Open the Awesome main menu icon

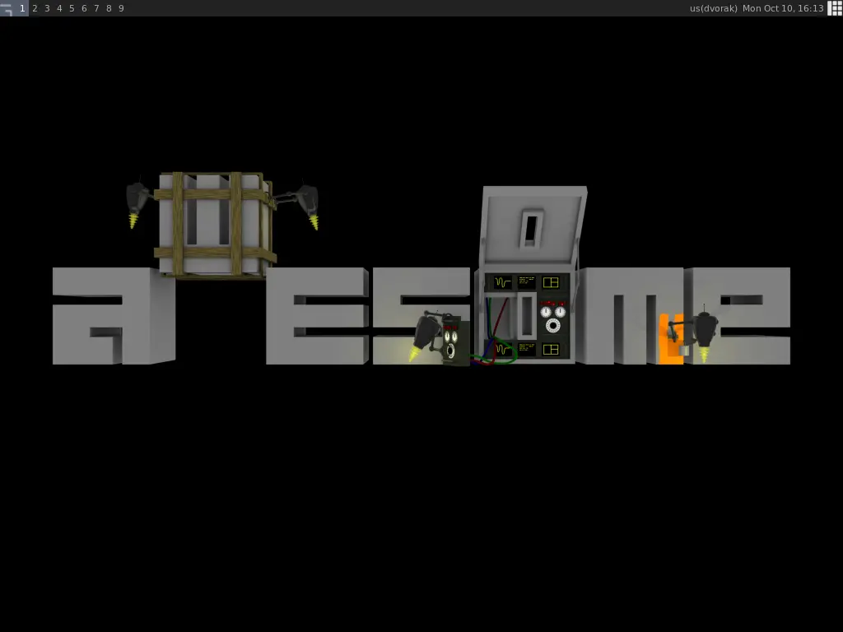(x=7, y=8)
